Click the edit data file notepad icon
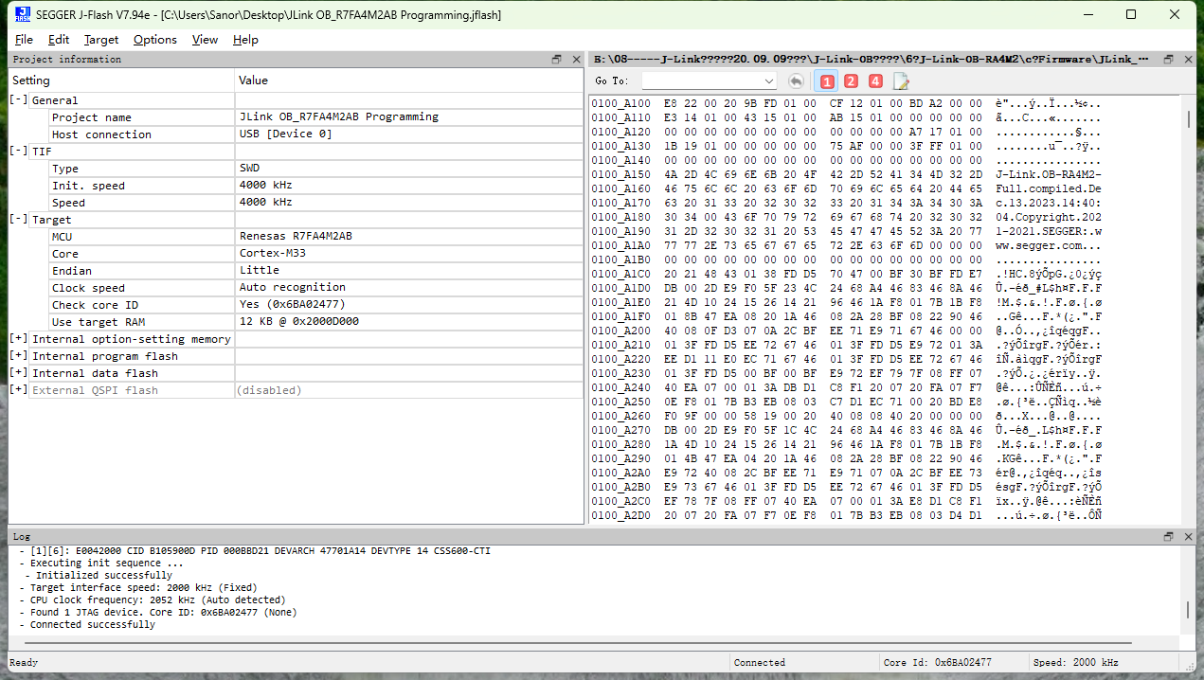This screenshot has width=1204, height=680. coord(901,81)
